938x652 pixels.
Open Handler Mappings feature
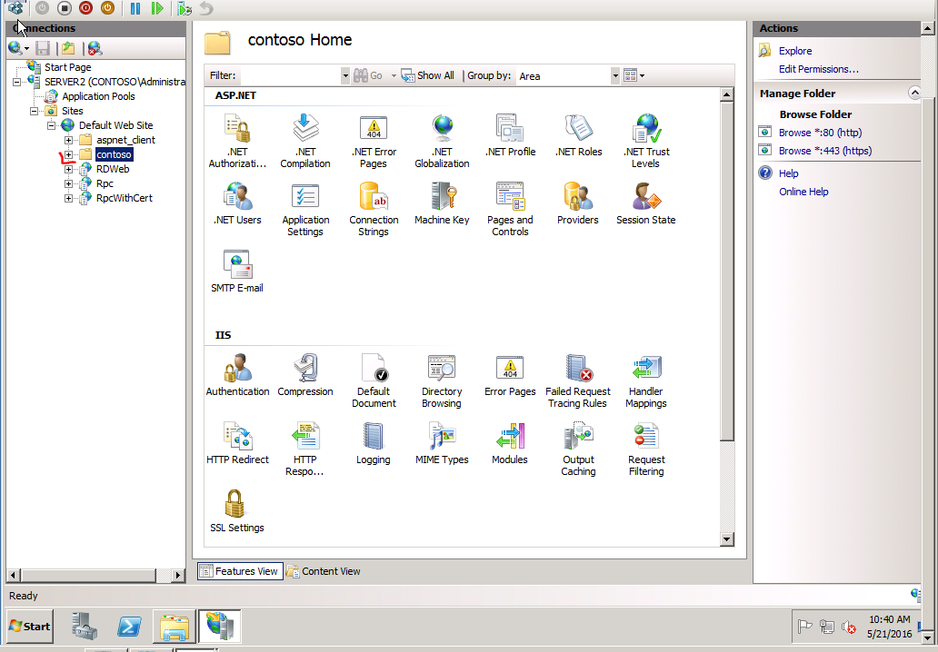tap(646, 380)
